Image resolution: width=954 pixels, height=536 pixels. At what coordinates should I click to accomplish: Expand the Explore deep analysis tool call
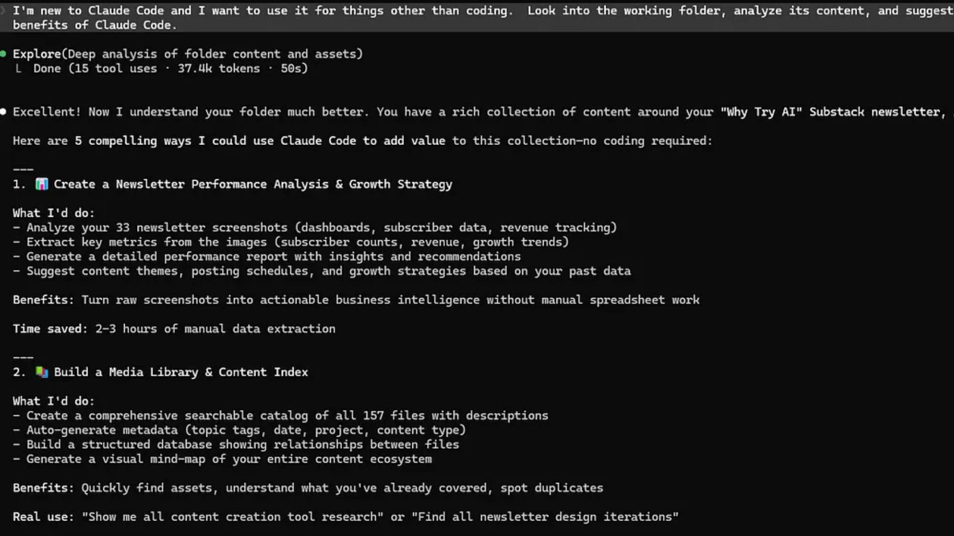click(188, 54)
